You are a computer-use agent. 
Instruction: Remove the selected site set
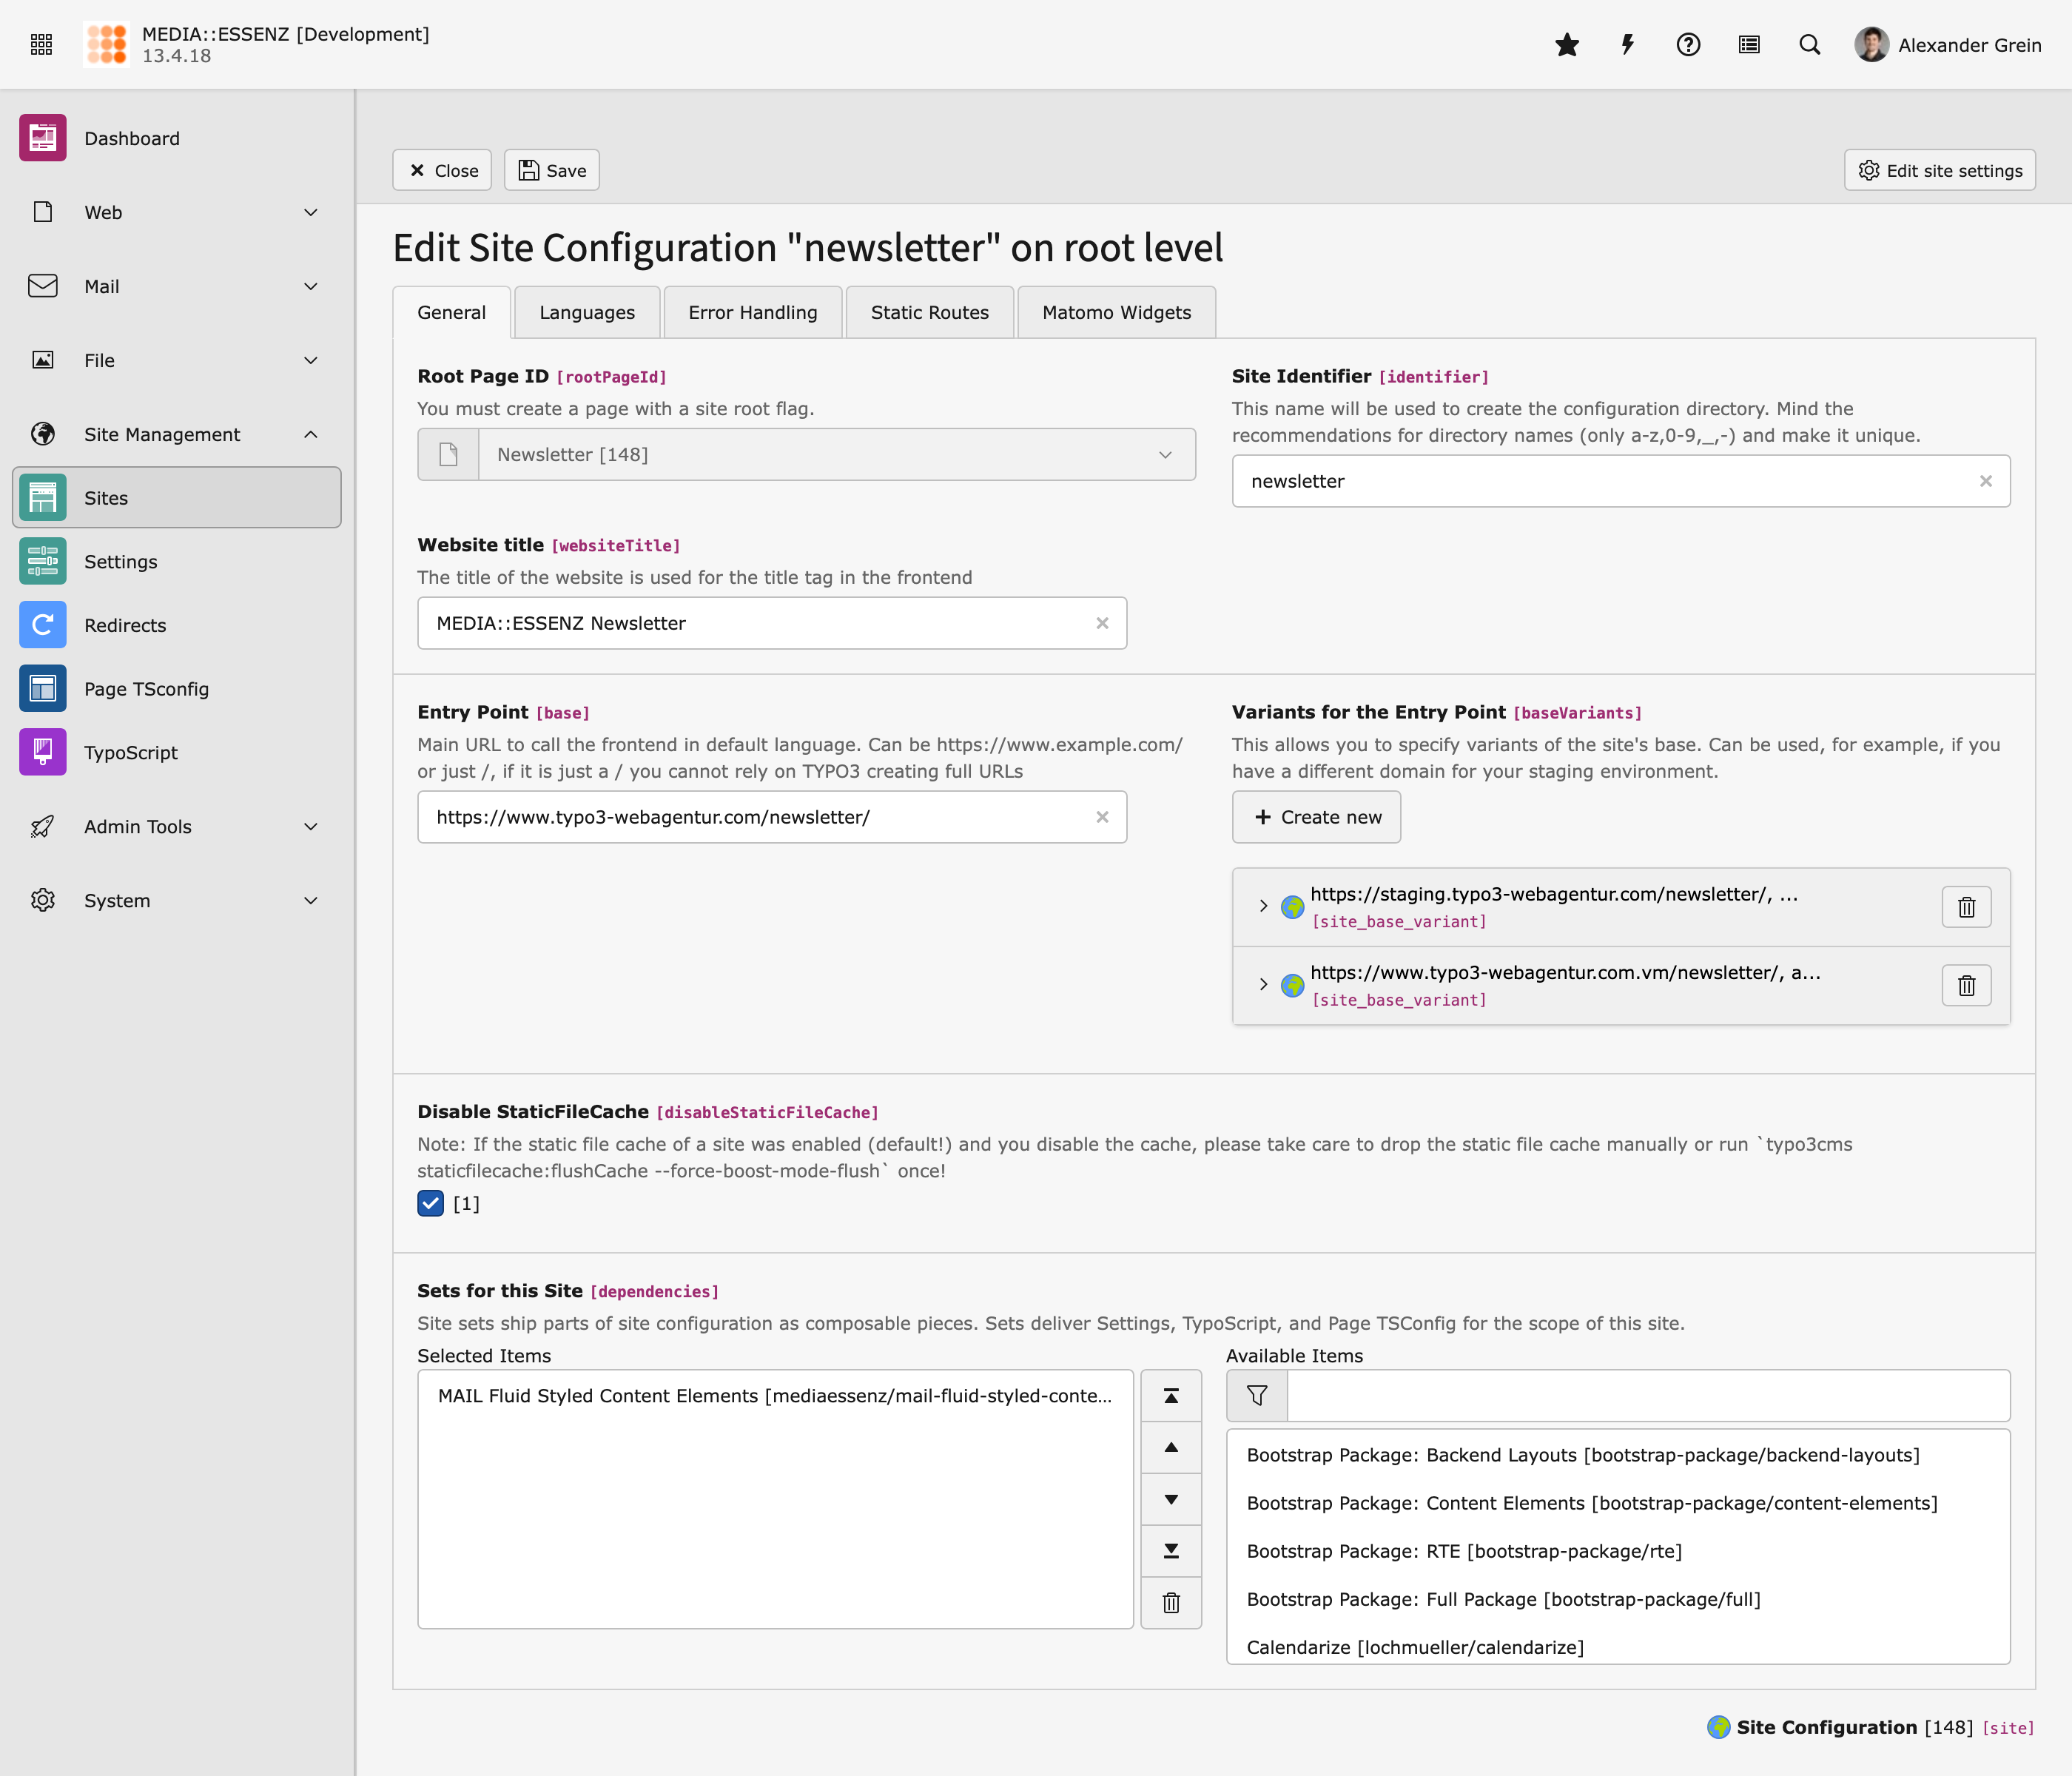coord(1171,1603)
